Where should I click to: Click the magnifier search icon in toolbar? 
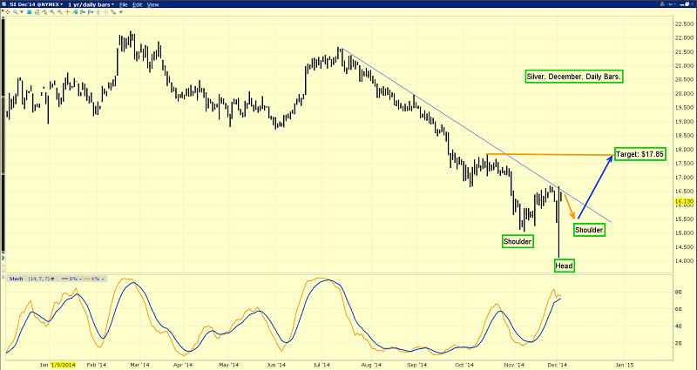(15, 12)
